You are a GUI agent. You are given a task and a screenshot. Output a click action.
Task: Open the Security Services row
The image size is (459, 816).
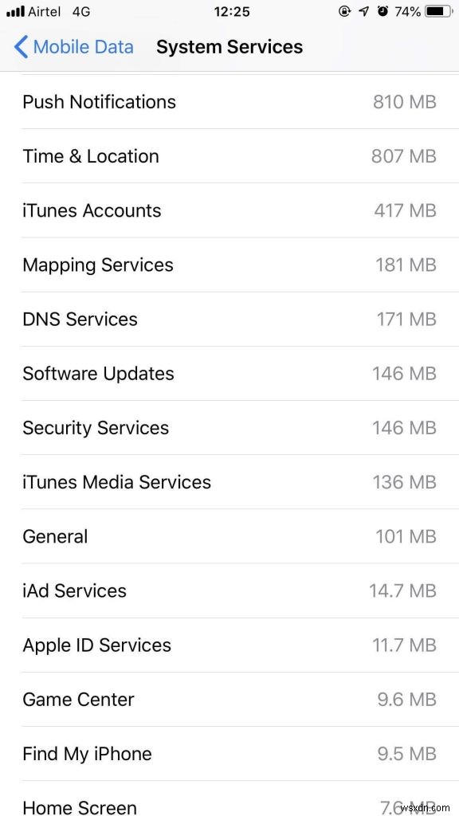(229, 428)
